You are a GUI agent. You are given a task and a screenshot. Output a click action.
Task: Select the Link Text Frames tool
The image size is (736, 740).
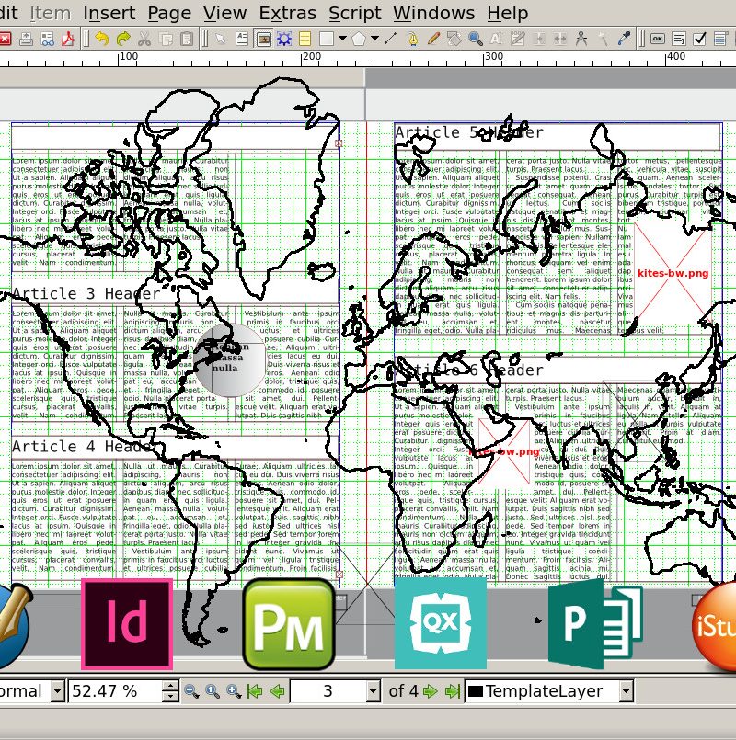(538, 39)
